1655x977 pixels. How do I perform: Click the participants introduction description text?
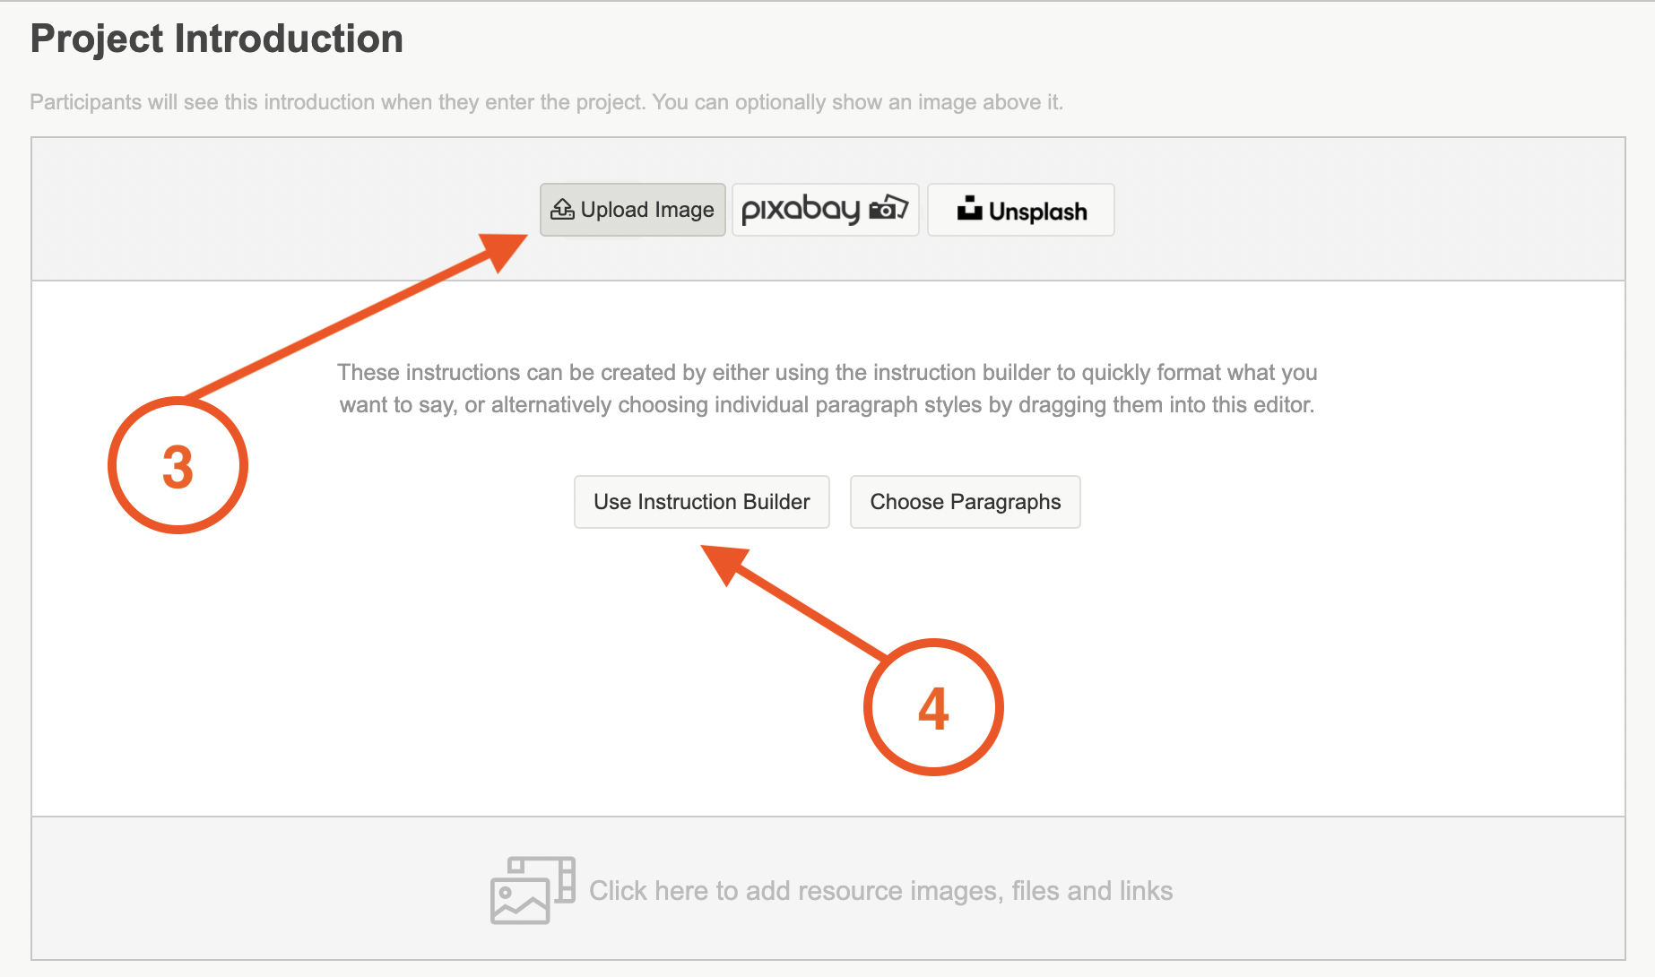(546, 102)
